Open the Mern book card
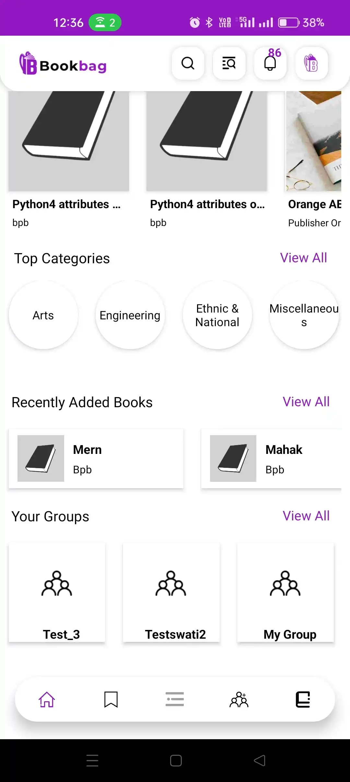Viewport: 350px width, 782px height. 96,458
